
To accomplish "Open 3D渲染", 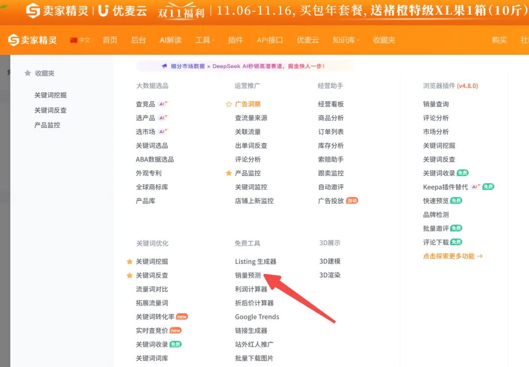I will coord(330,275).
